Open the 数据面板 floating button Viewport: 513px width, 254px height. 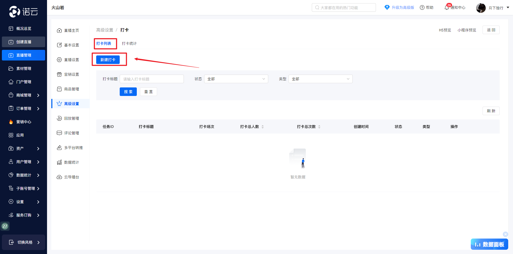pos(489,244)
